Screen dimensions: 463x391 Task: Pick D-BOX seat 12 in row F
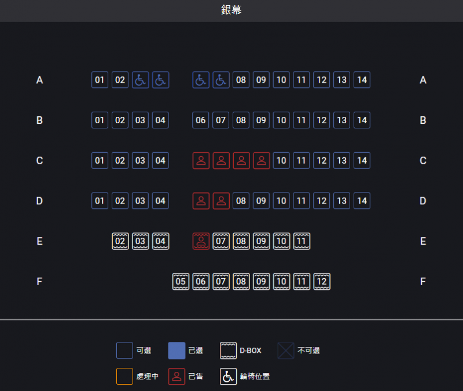coord(322,282)
